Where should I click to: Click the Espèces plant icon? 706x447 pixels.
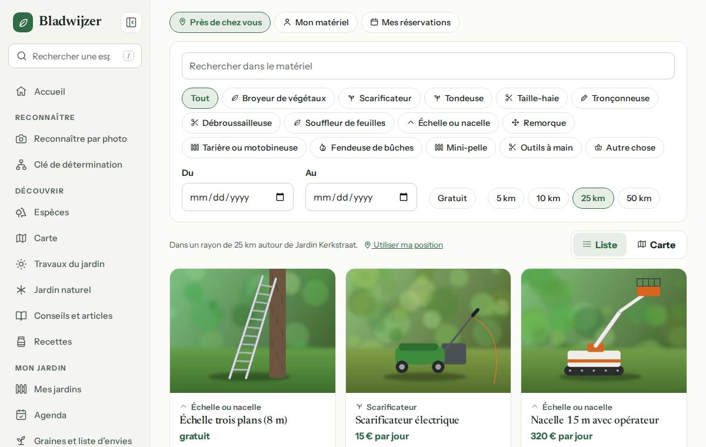[21, 212]
